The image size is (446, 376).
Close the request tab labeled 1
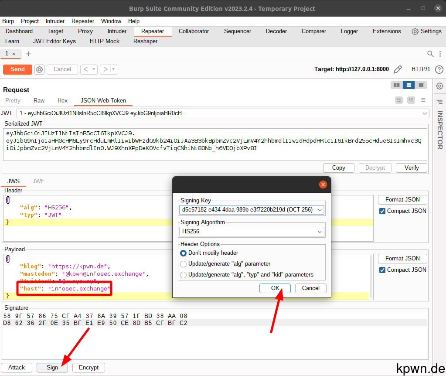[x=13, y=53]
